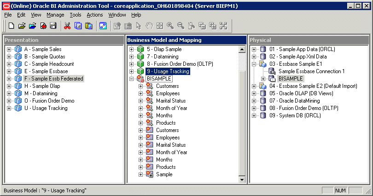This screenshot has width=373, height=196.
Task: Click the New repository toolbar icon
Action: pos(11,26)
